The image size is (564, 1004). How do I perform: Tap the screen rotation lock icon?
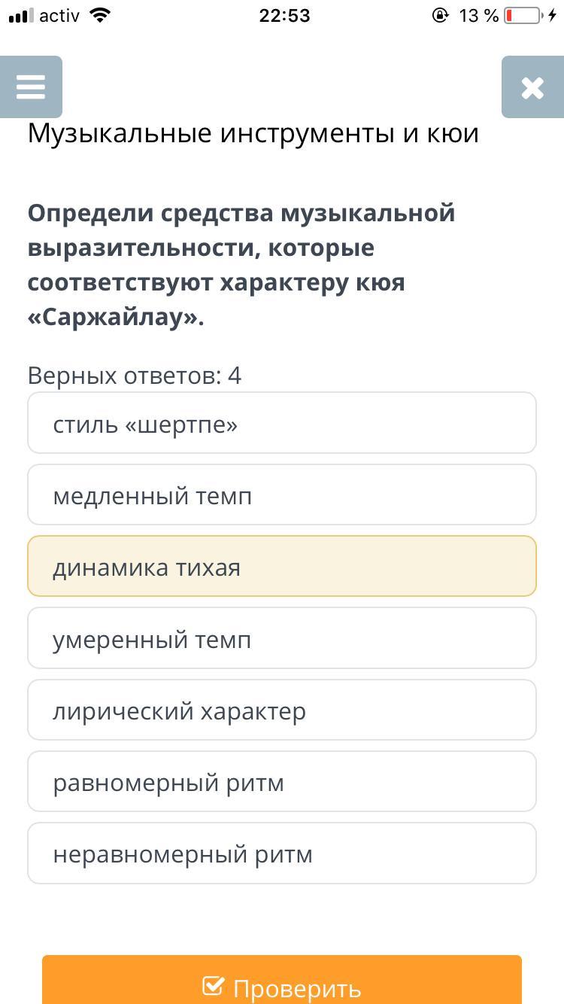click(x=441, y=16)
